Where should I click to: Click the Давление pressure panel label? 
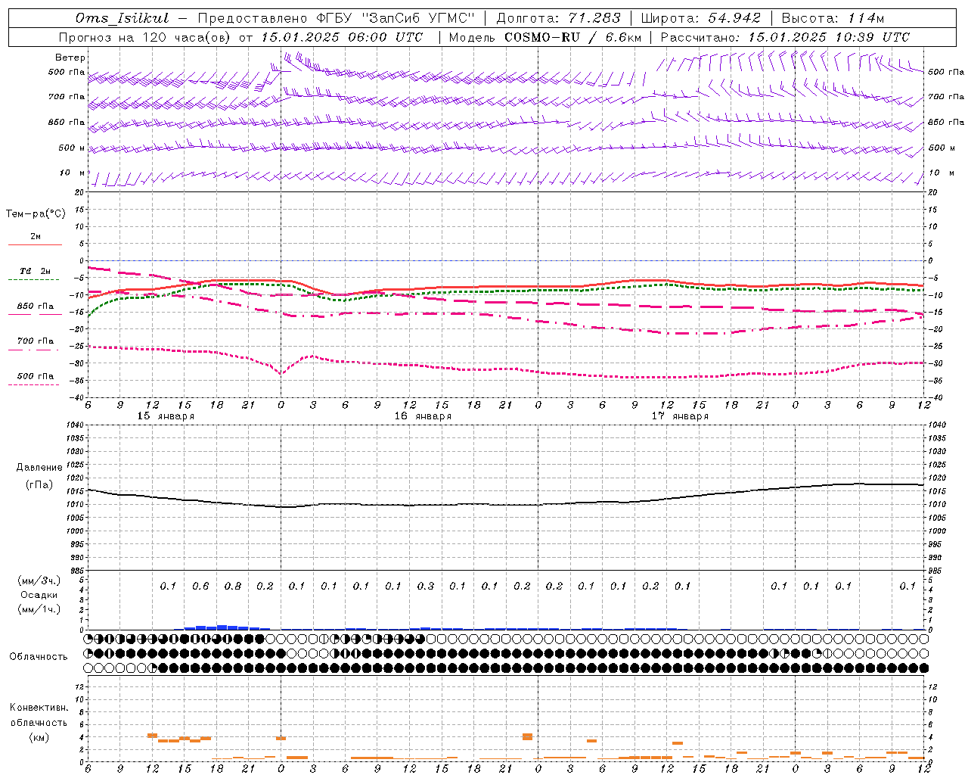39,468
